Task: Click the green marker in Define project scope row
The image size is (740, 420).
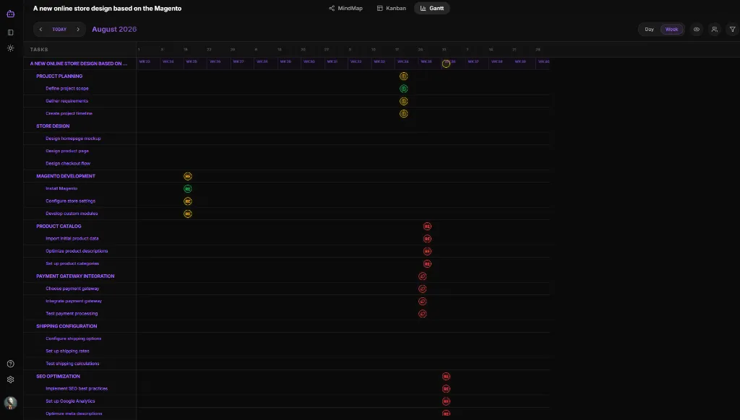Action: click(403, 89)
